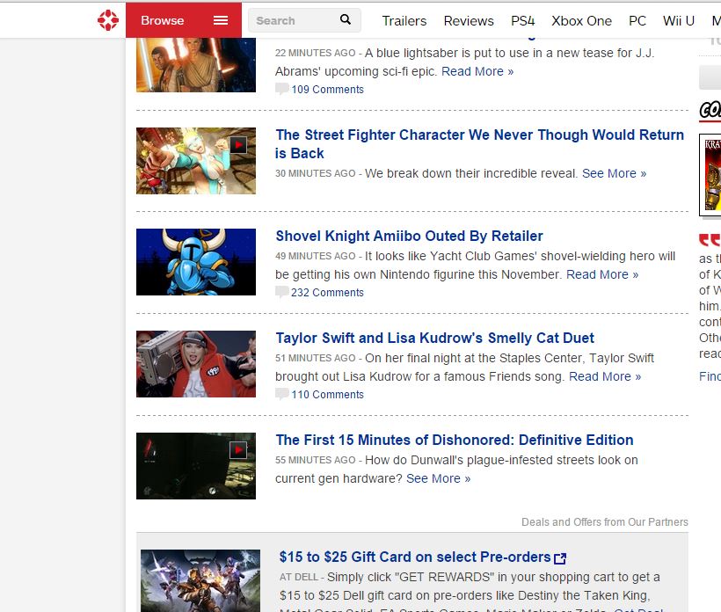View 110 Comments on Taylor Swift article
Screen dimensions: 721x612
(327, 395)
